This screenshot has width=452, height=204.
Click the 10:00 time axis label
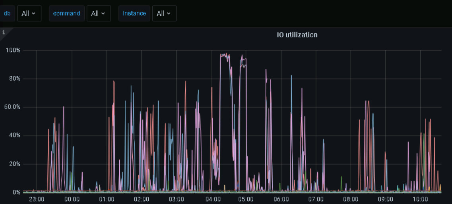[420, 199]
